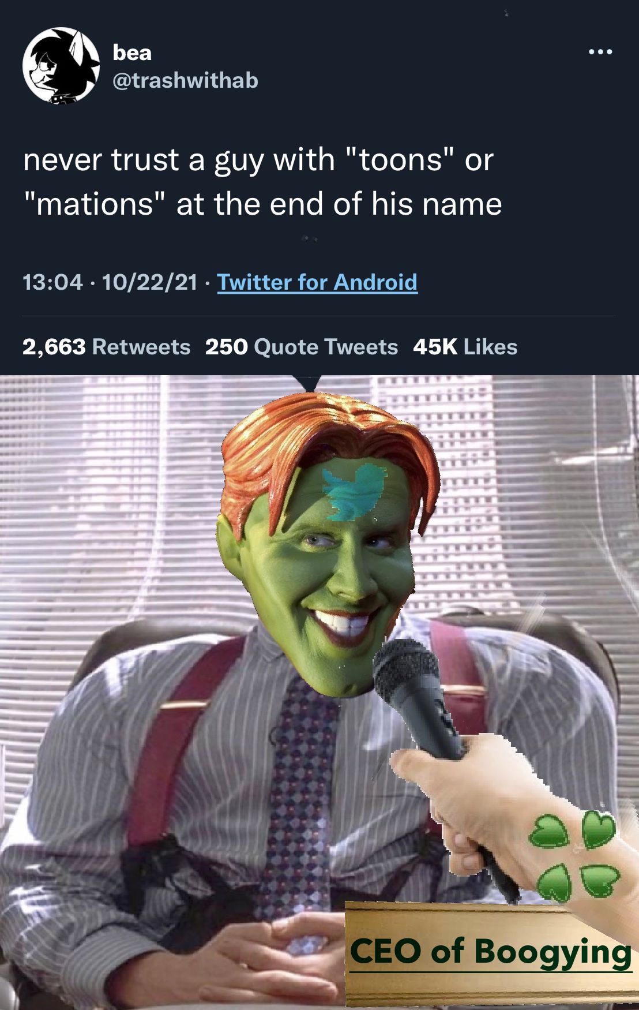Click the display name bea
This screenshot has width=639, height=1010.
132,53
